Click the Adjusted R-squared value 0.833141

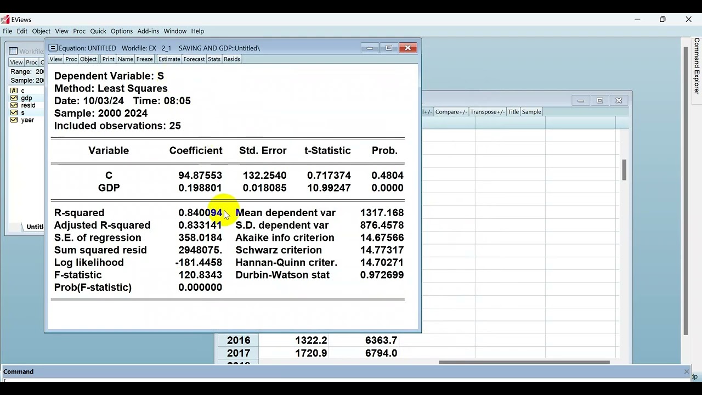200,225
